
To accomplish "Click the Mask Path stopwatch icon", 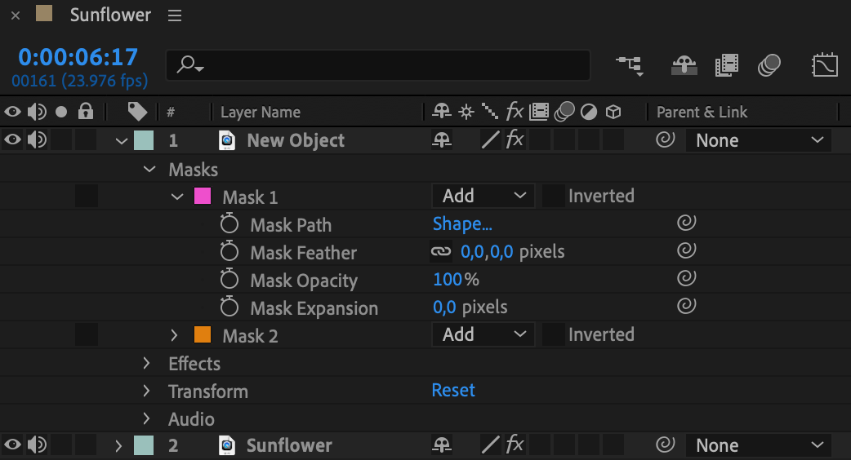I will click(229, 223).
